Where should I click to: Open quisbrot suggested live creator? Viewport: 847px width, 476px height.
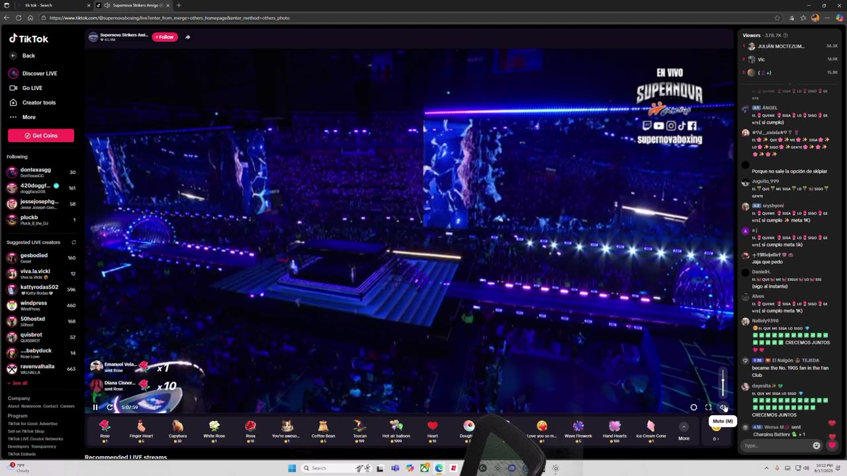(x=41, y=337)
